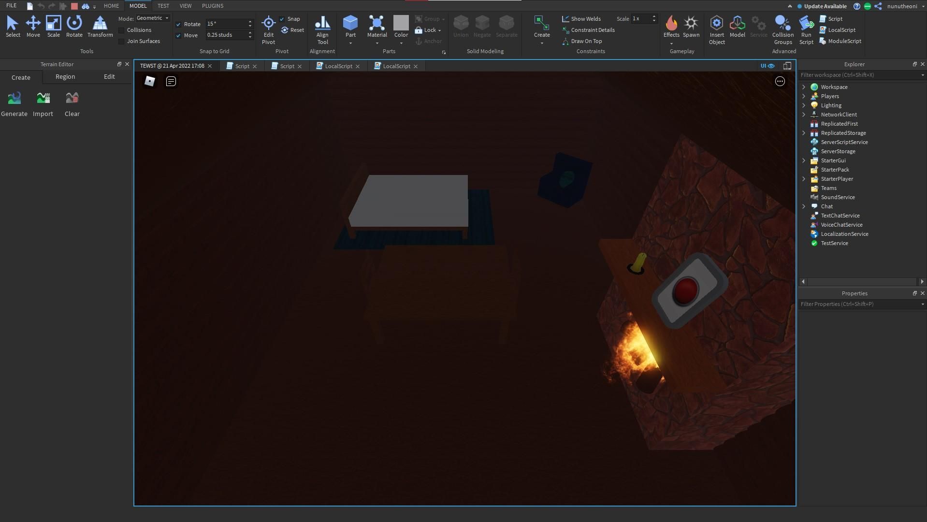Open the TEWST game view tab
This screenshot has width=927, height=522.
pyautogui.click(x=173, y=66)
